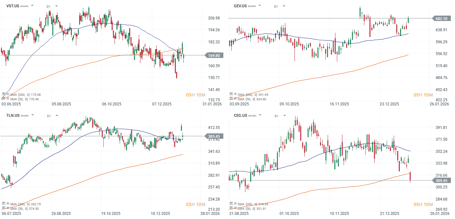Open SMA [50] indicator settings on GEV.US chart

(x=231, y=99)
